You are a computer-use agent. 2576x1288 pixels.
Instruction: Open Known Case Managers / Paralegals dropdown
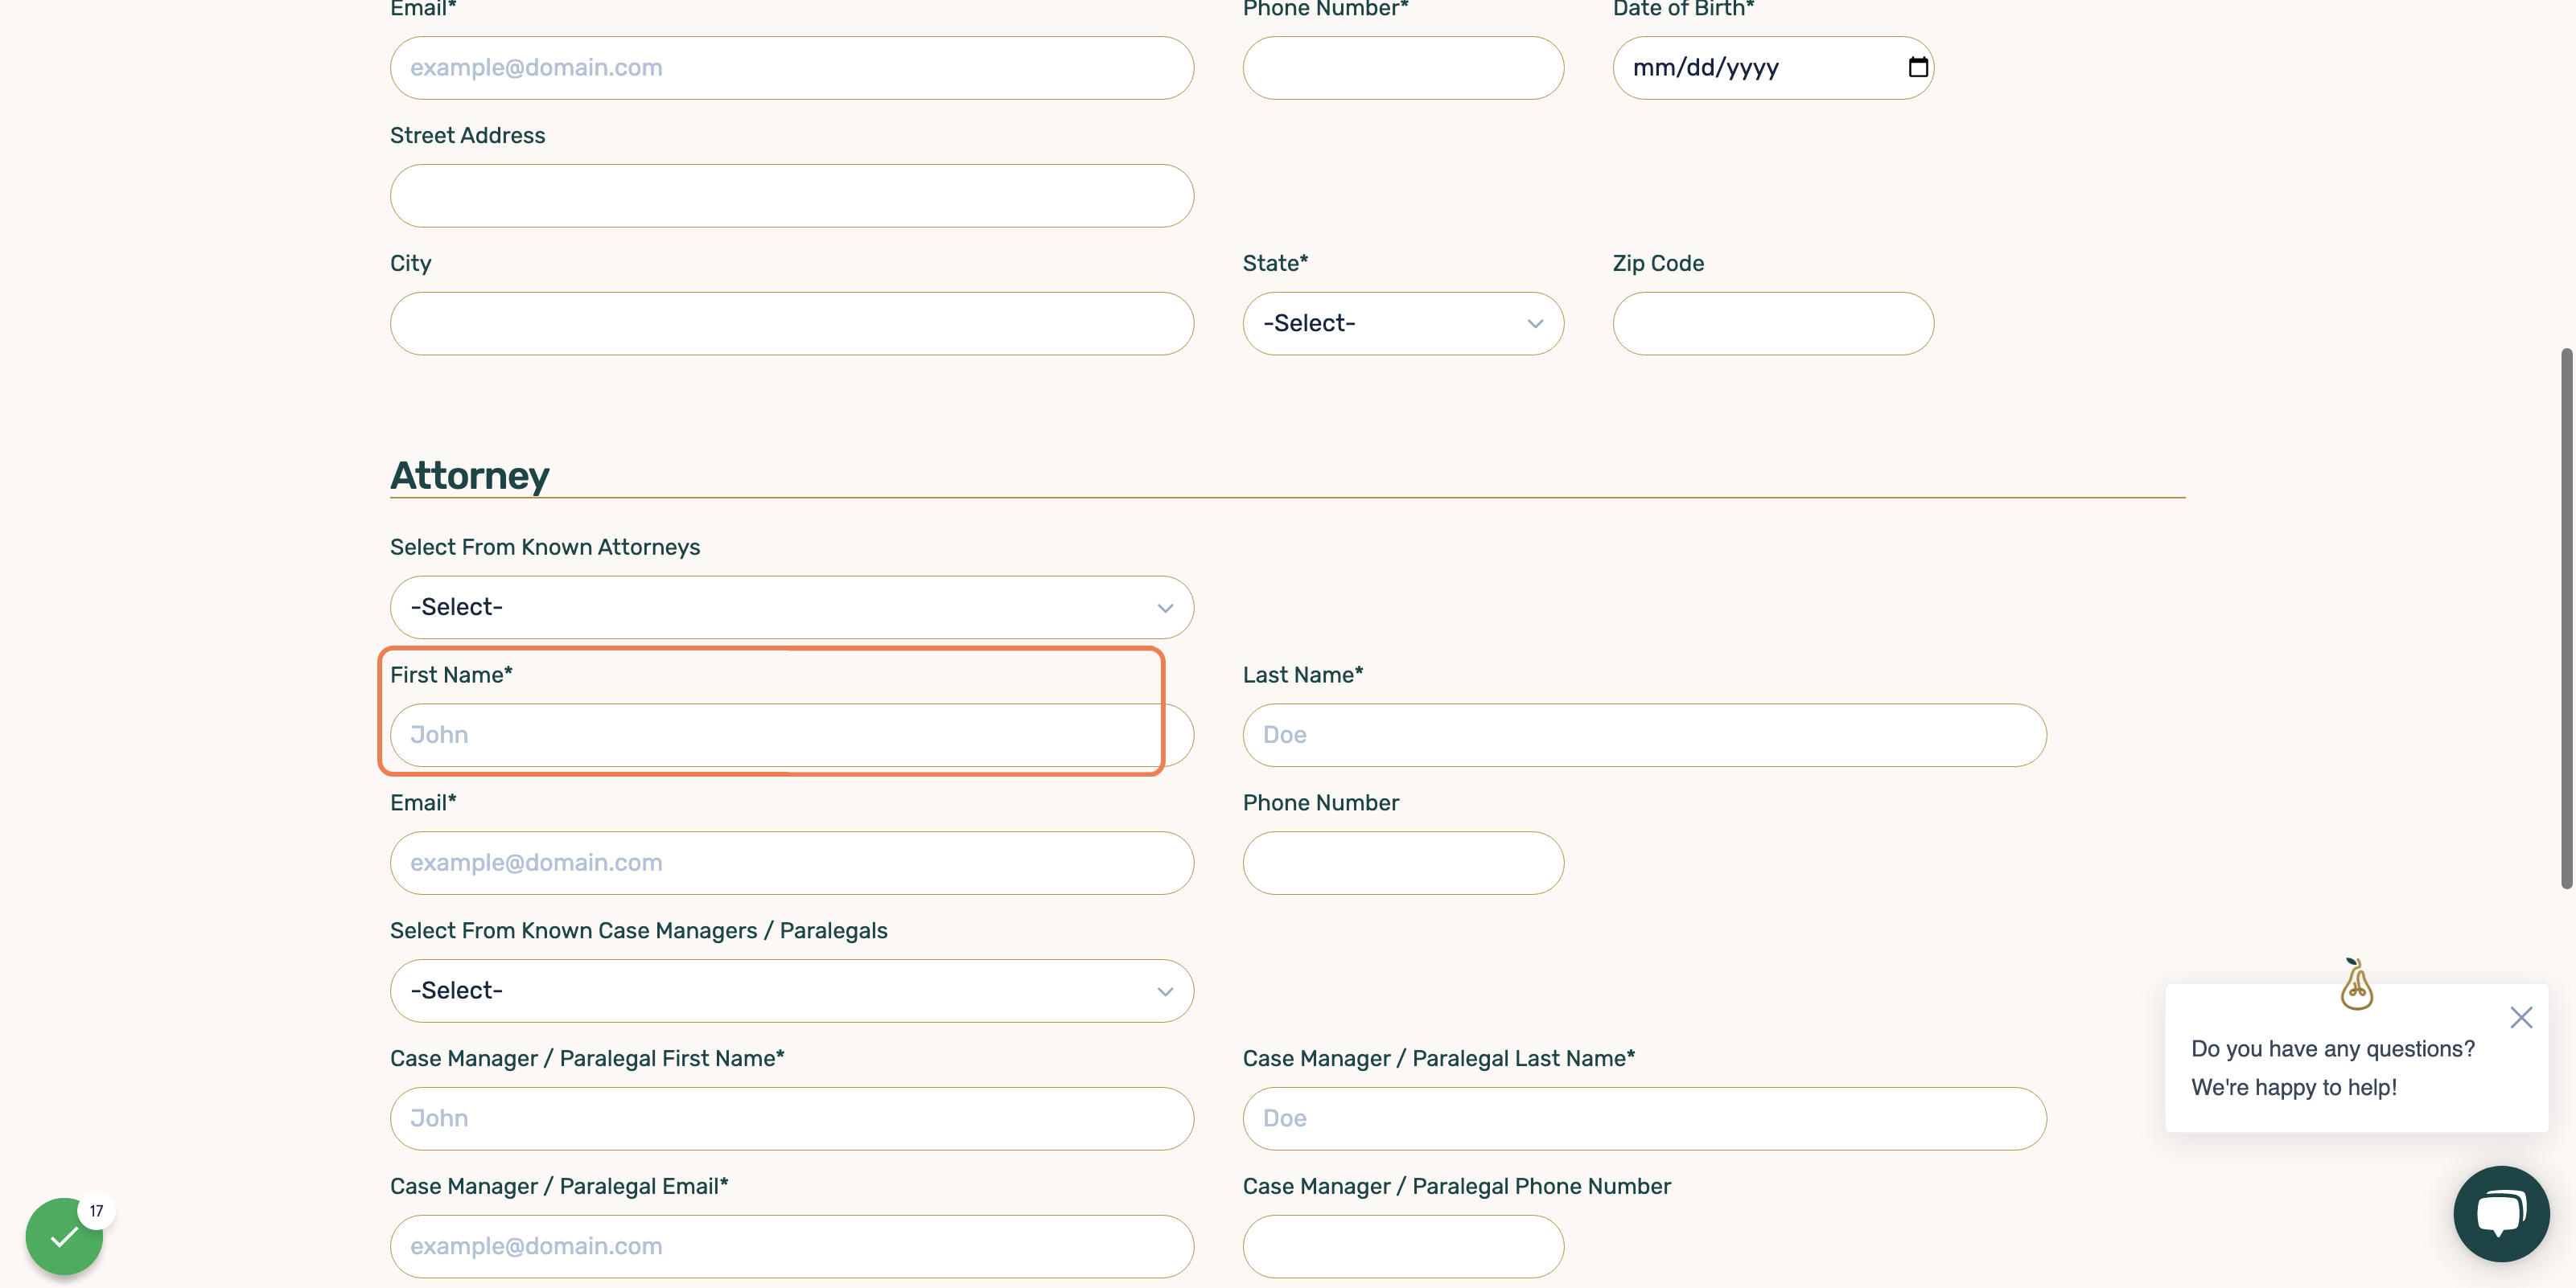click(x=792, y=991)
